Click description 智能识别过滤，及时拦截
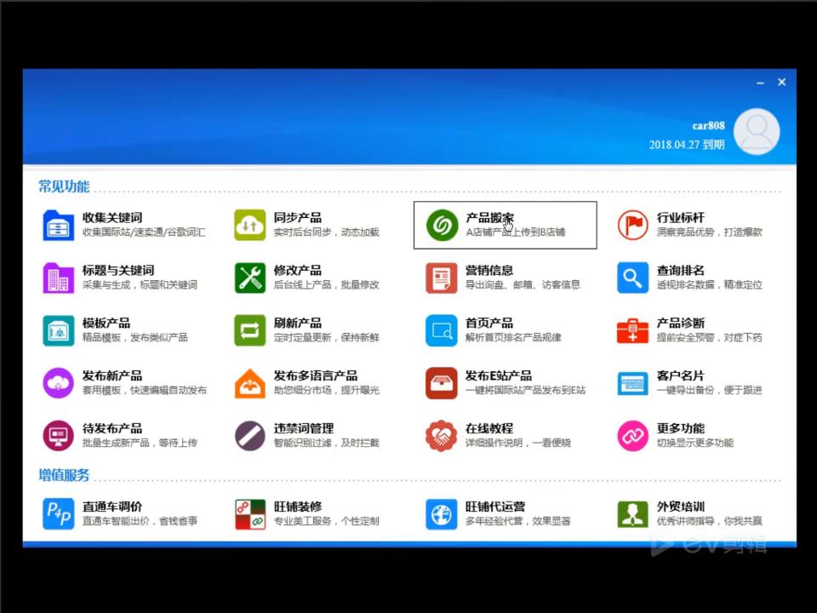 pyautogui.click(x=327, y=443)
